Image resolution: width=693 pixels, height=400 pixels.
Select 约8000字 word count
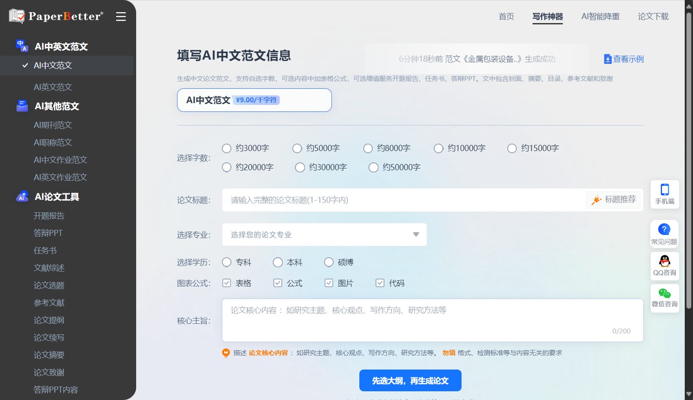(x=368, y=148)
